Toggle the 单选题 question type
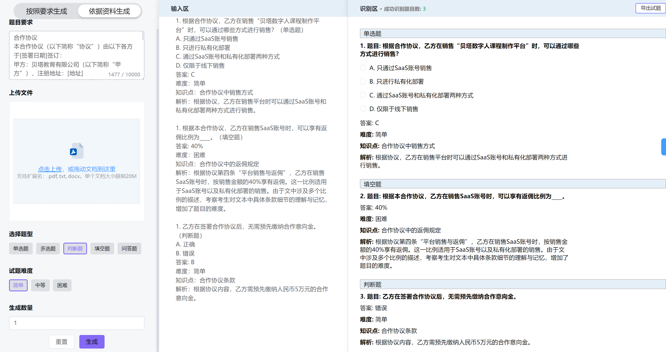 pos(21,249)
